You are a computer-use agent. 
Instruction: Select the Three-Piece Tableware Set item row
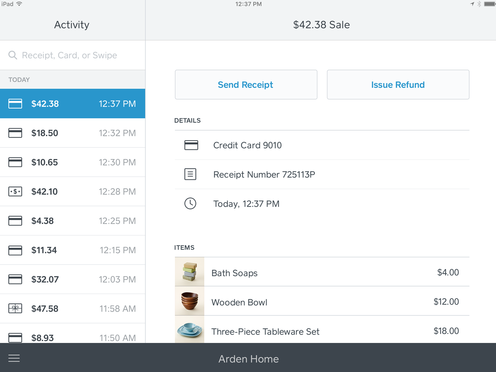point(322,331)
